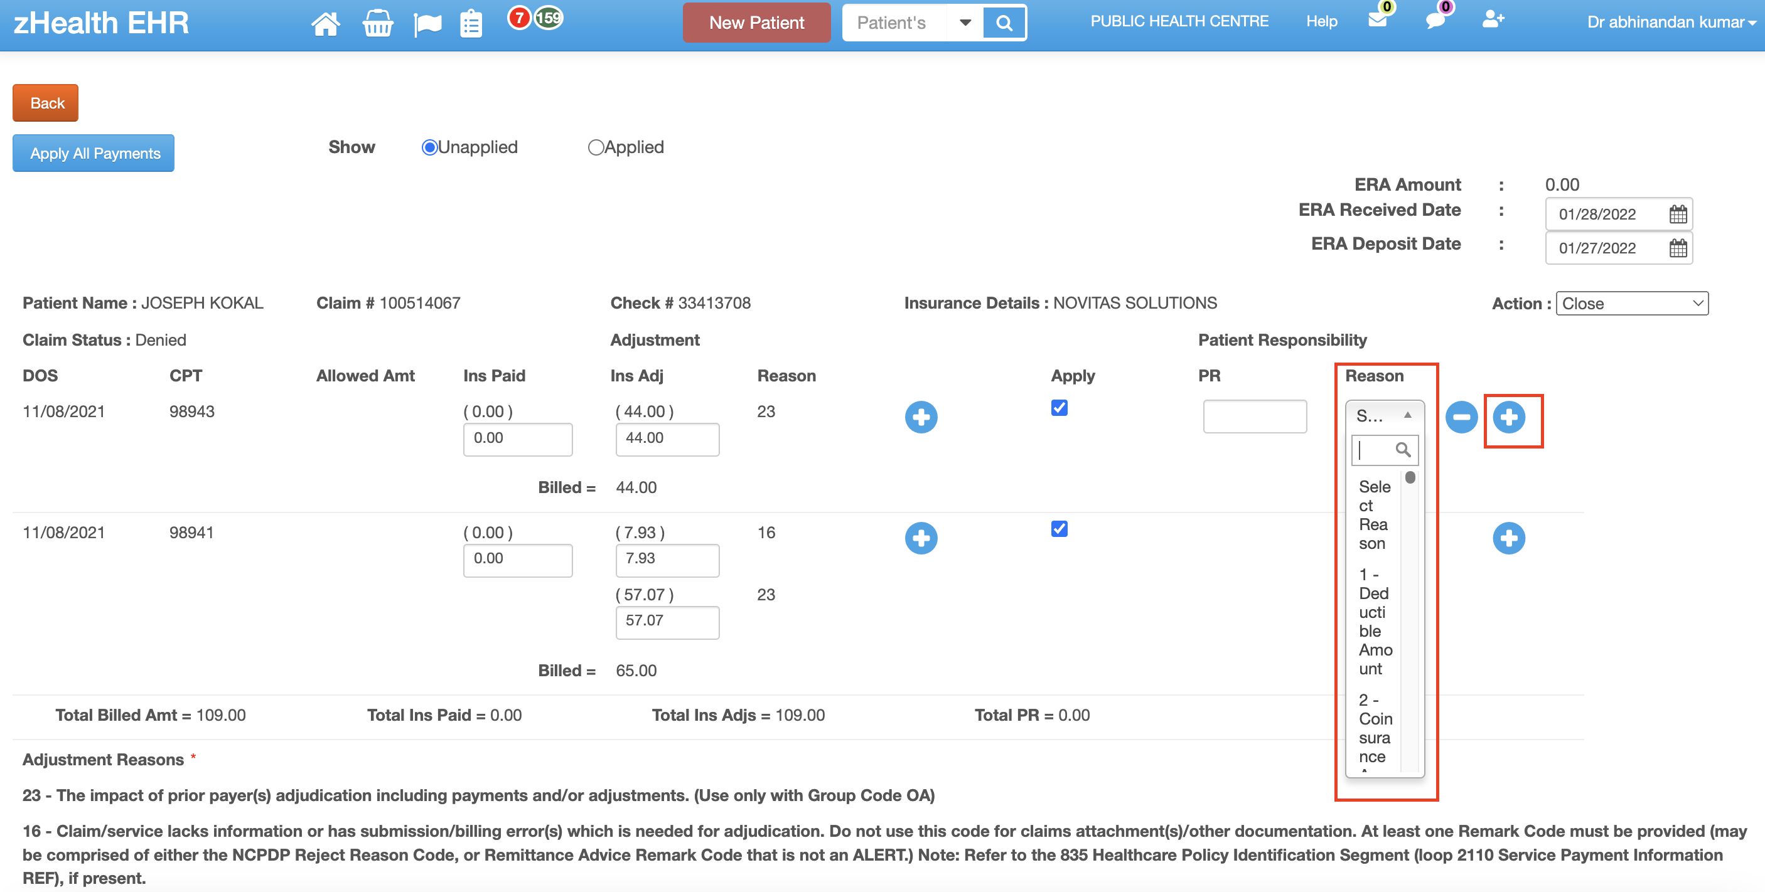Click CPT code 98941 cell
Screen dimensions: 1765x892
pyautogui.click(x=192, y=533)
